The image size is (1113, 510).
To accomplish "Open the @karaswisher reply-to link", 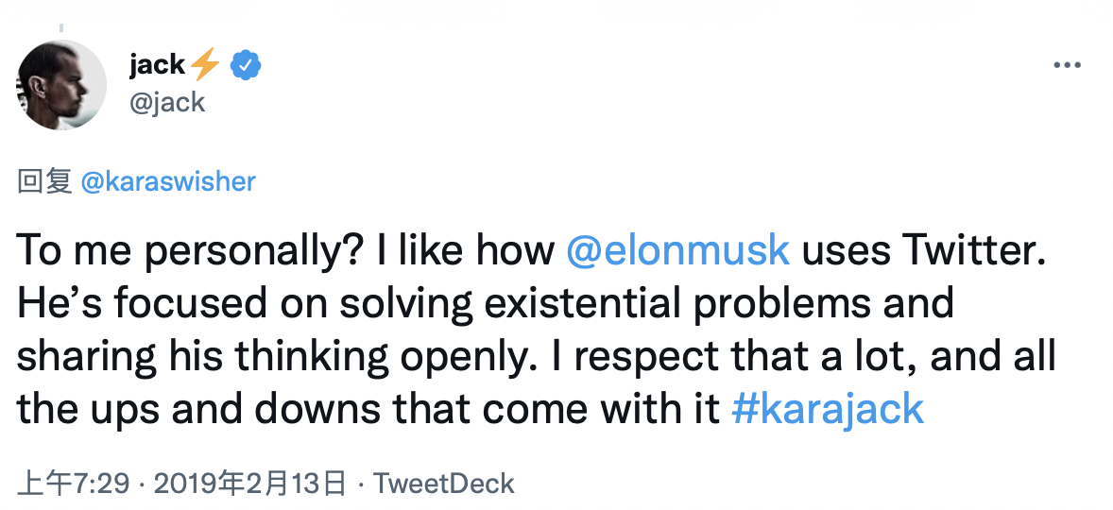I will 168,181.
